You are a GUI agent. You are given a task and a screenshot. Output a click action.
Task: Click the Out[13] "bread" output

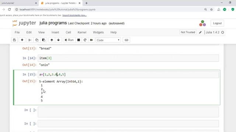(x=45, y=48)
